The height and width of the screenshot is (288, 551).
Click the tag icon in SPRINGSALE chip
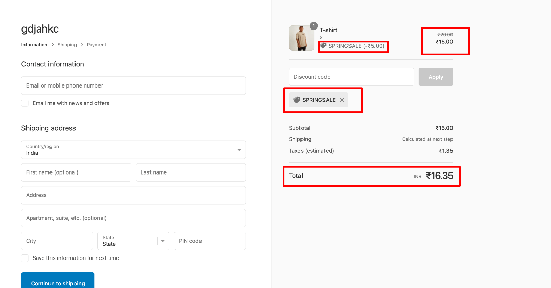click(297, 100)
